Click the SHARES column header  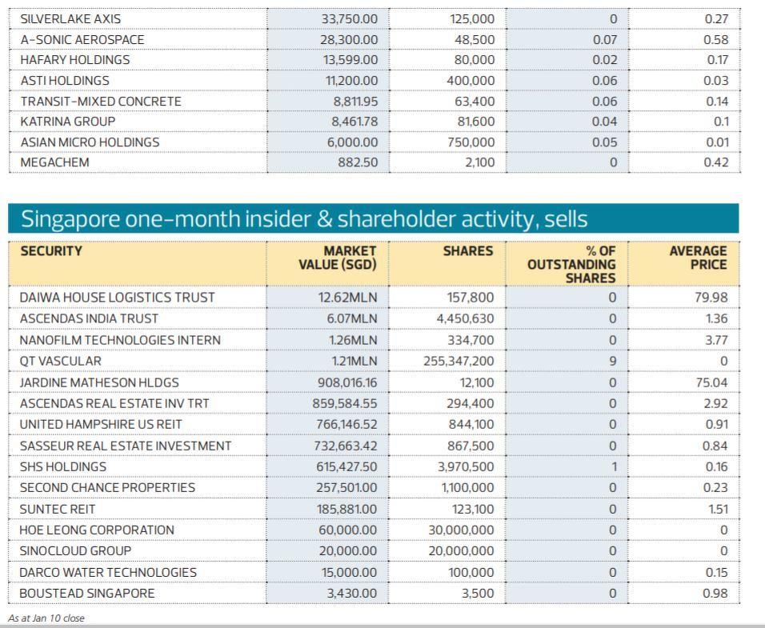(468, 251)
